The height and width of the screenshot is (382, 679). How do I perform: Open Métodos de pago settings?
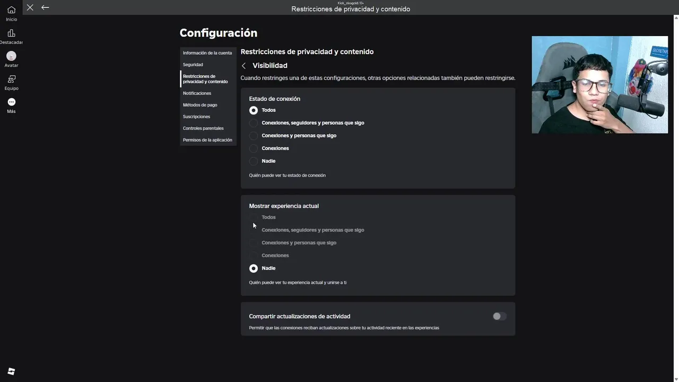(x=200, y=105)
